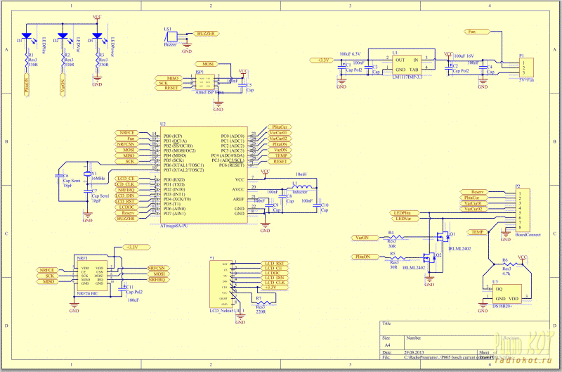This screenshot has width=562, height=372.
Task: Click resistor R2 under LED D2
Action: tap(63, 60)
